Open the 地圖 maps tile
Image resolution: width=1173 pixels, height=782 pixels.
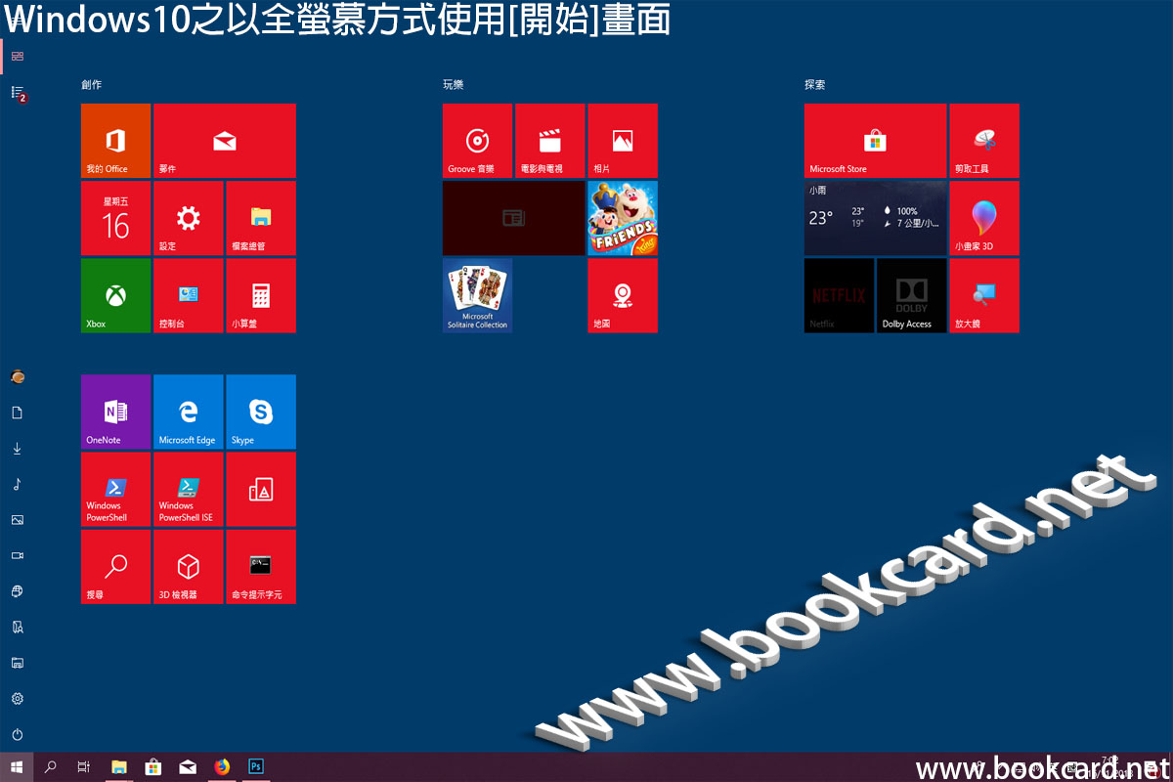[x=623, y=295]
